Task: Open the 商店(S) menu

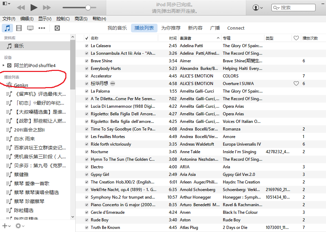Action: (81, 19)
